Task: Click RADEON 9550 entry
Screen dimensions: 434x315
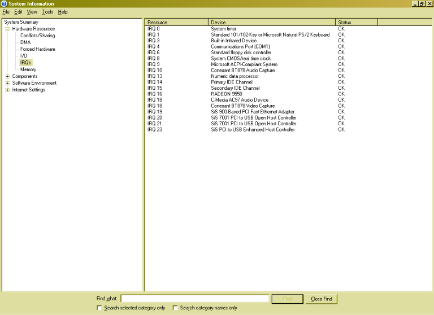Action: pos(227,94)
